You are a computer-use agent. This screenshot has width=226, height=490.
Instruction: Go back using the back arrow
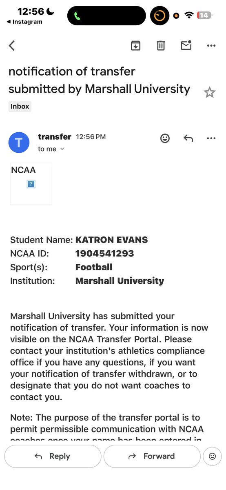point(12,45)
